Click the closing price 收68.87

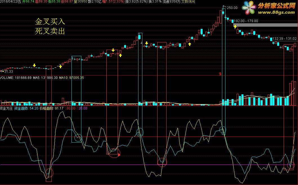pyautogui.click(x=67, y=1)
